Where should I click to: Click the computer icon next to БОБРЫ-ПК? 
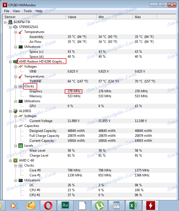pyautogui.click(x=10, y=22)
